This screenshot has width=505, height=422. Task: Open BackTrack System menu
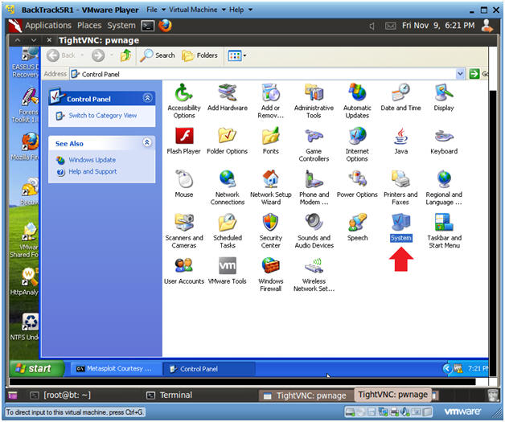click(121, 26)
